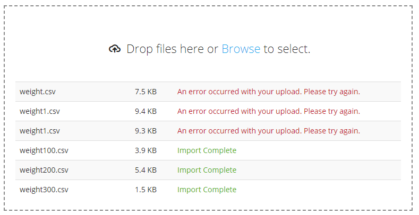
Task: Click Import Complete status for weight200.csv
Action: (x=207, y=170)
